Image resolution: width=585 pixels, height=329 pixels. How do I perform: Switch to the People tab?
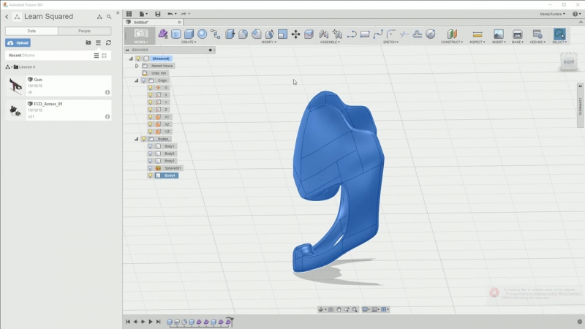click(84, 31)
